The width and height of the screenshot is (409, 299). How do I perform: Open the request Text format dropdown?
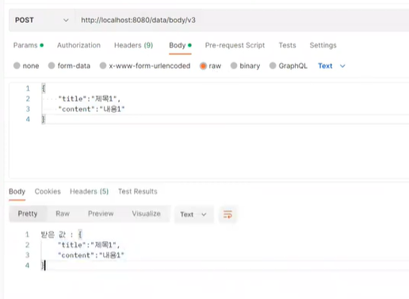coord(331,66)
